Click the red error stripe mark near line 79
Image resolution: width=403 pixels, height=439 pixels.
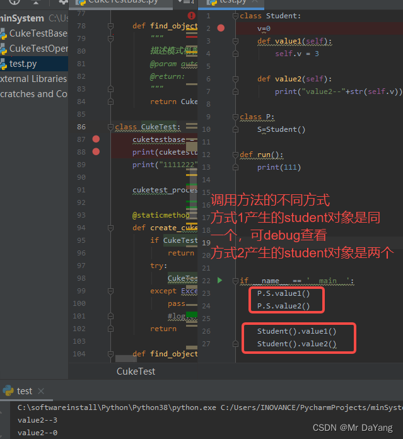tap(192, 37)
